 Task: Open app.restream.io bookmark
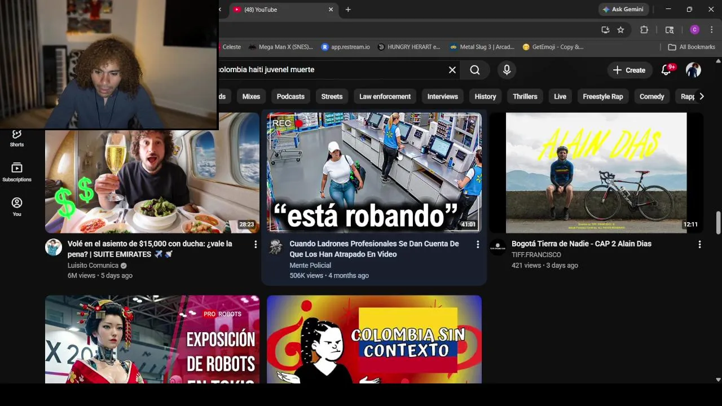click(346, 47)
